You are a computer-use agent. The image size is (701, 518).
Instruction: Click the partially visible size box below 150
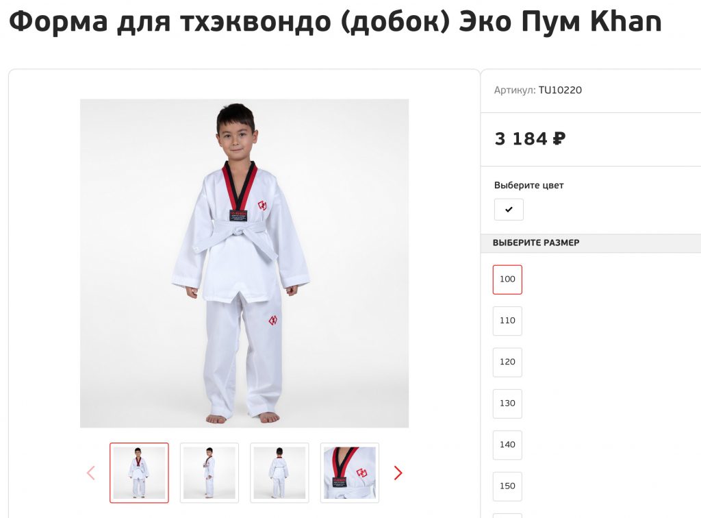pos(507,516)
